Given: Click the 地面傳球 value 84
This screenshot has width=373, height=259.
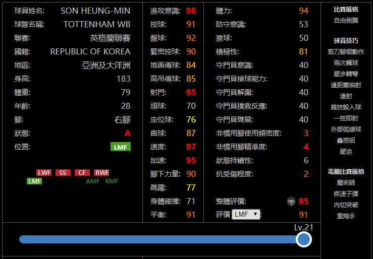Looking at the screenshot, I should tap(191, 66).
